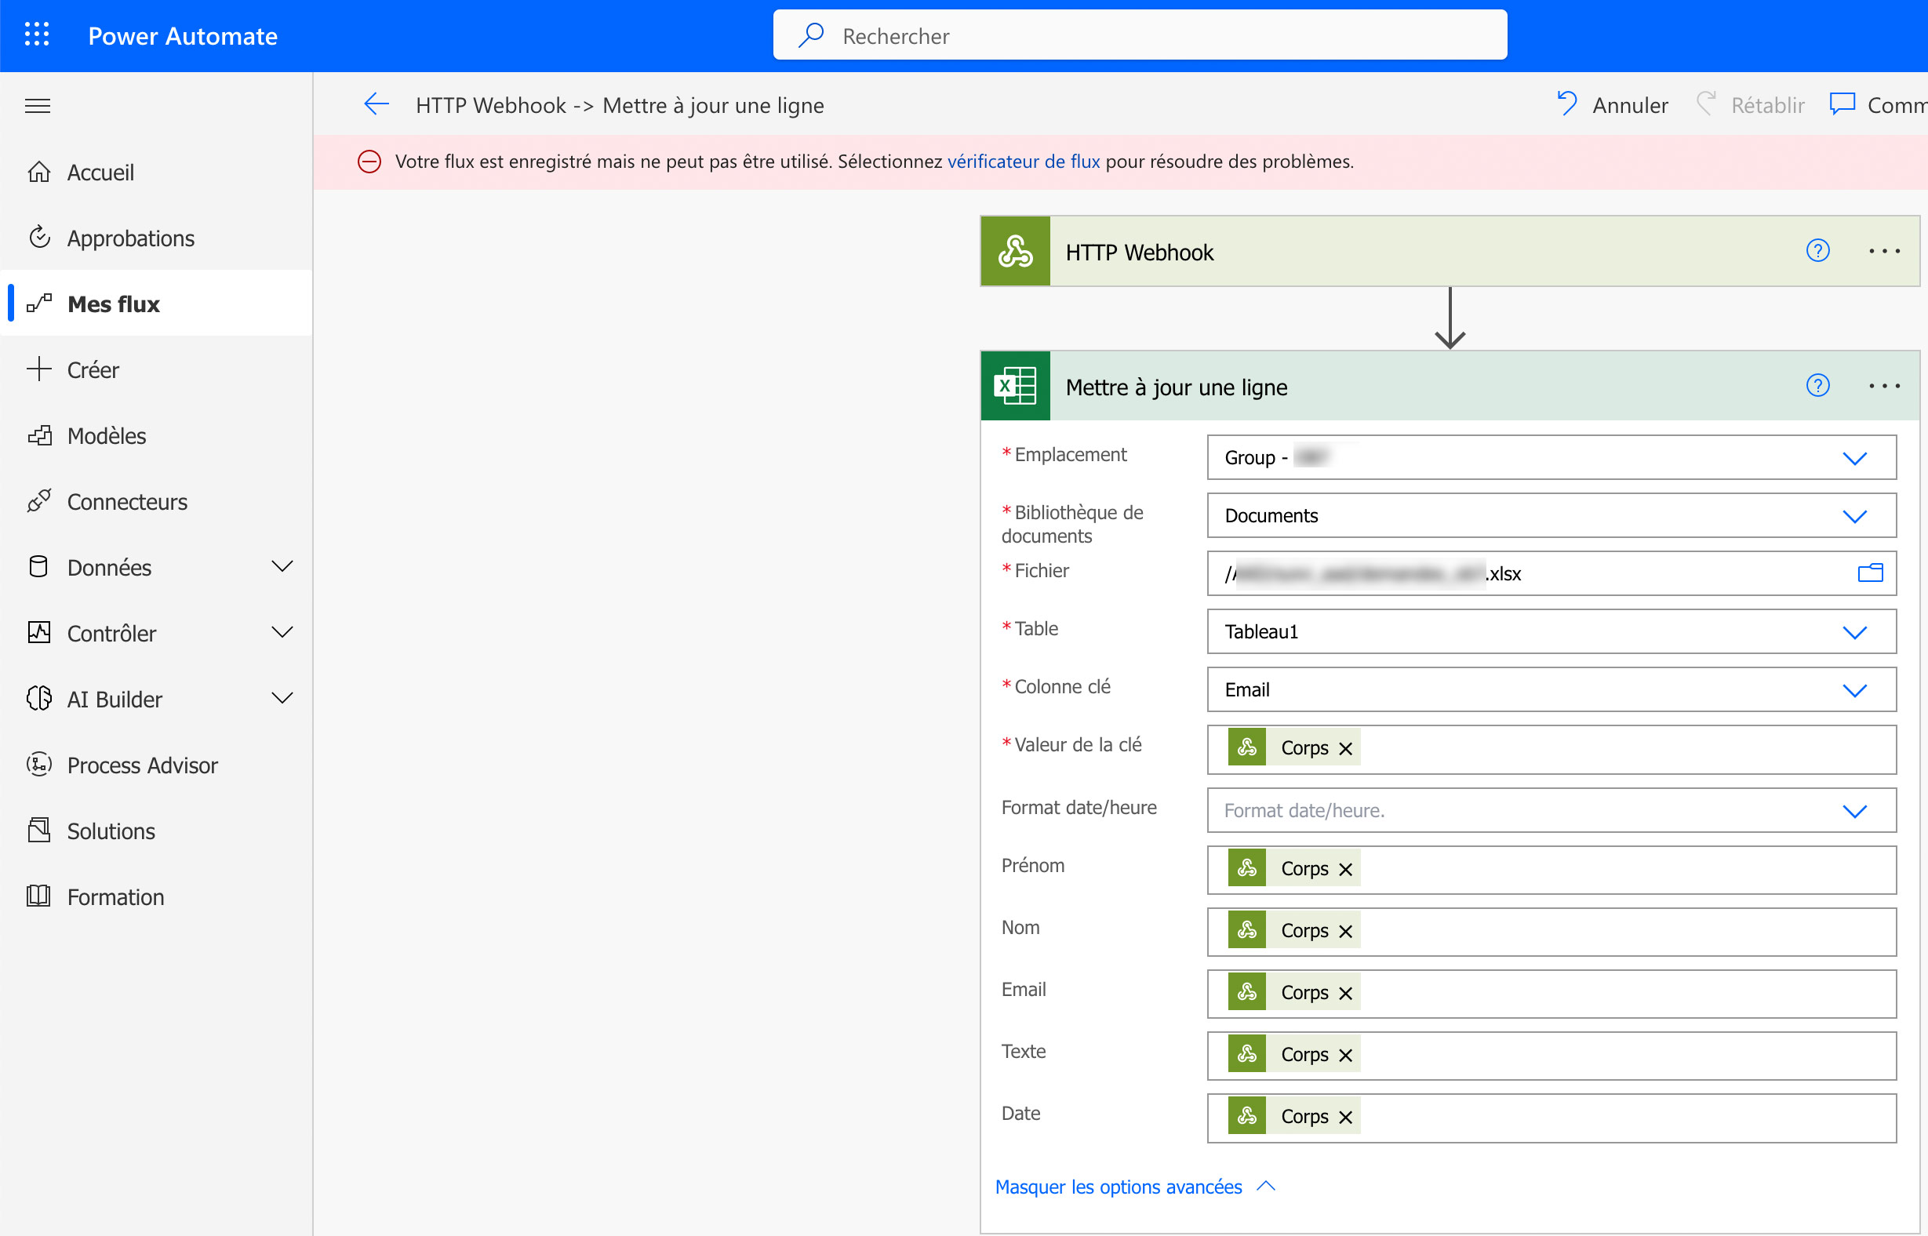Collapse advanced options via Masquer les options avancées
The width and height of the screenshot is (1928, 1236).
[1135, 1187]
